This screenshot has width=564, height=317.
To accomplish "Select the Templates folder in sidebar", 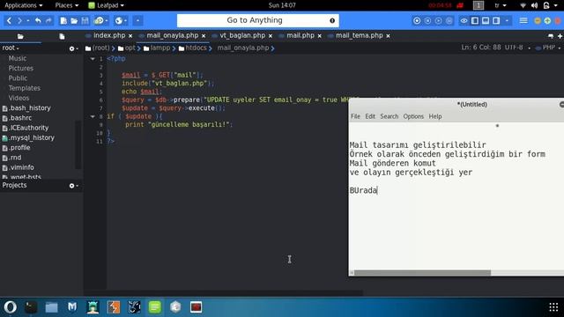I will click(24, 88).
